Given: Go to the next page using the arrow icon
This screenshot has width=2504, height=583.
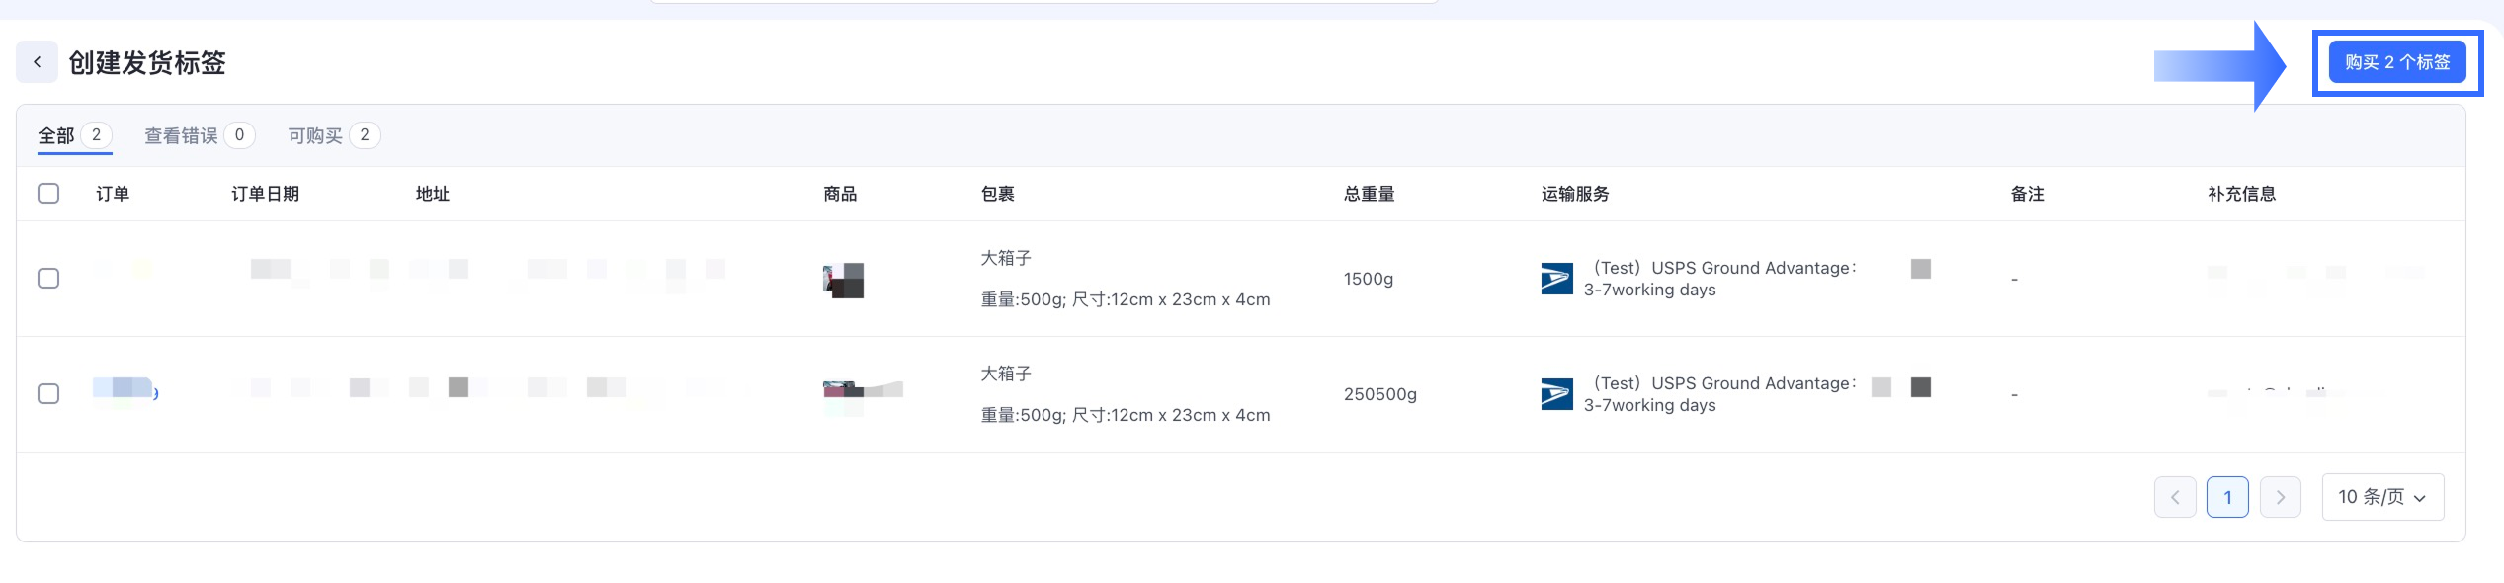Looking at the screenshot, I should click(2281, 496).
